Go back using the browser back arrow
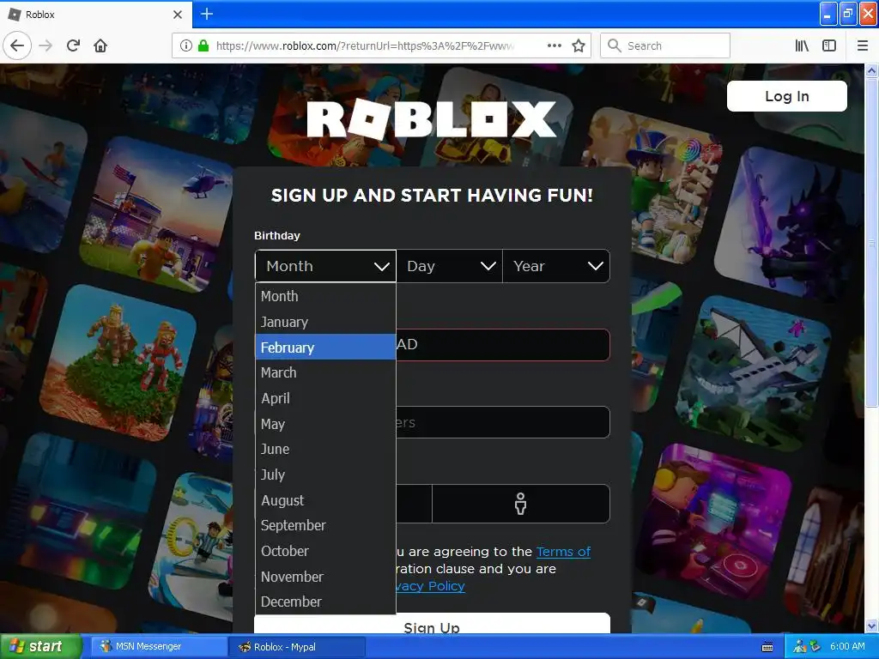879x659 pixels. tap(17, 45)
